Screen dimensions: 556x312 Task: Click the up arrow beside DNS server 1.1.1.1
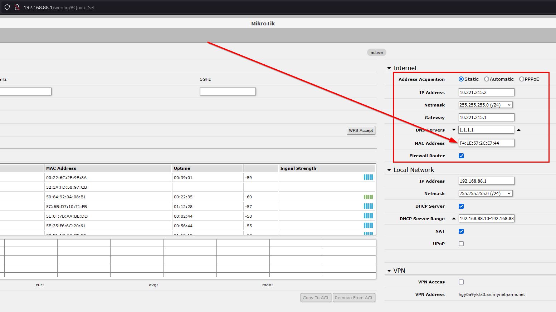(x=518, y=130)
